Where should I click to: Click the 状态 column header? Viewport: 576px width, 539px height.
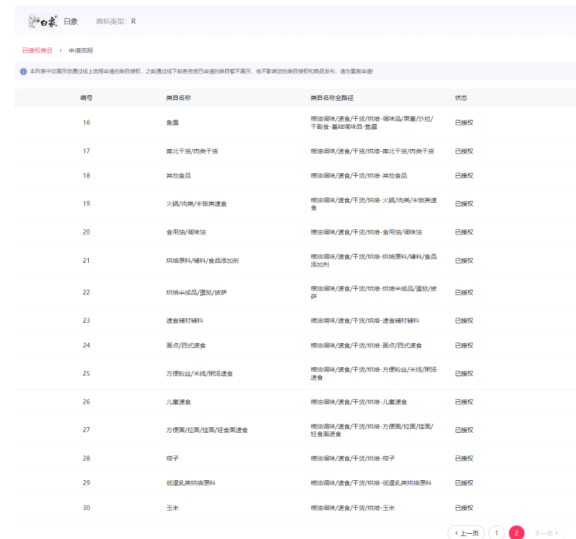tap(461, 98)
